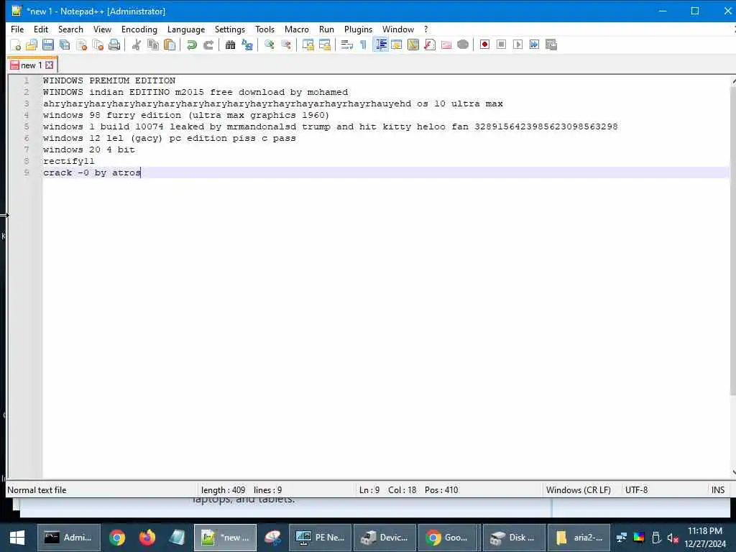Click the Redo toolbar icon
This screenshot has width=736, height=552.
coord(208,45)
